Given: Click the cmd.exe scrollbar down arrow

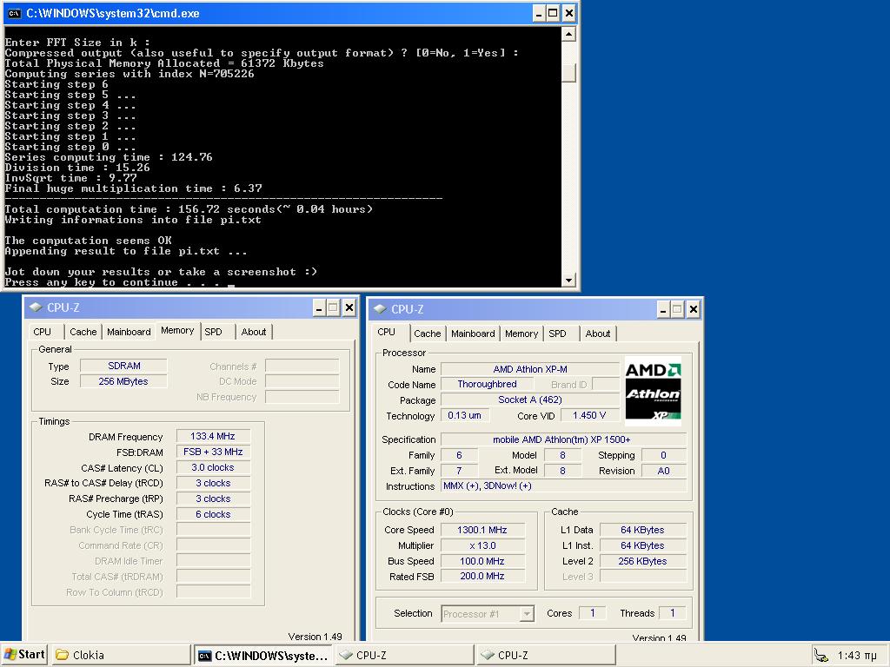Looking at the screenshot, I should [568, 280].
